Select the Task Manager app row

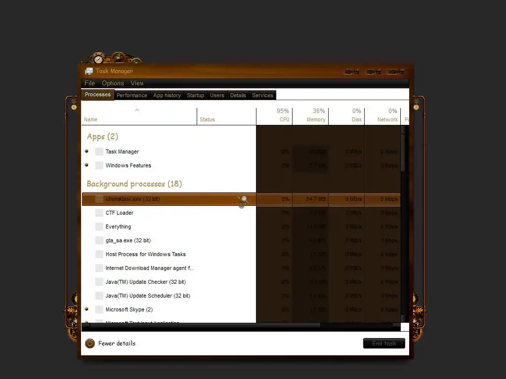tap(241, 152)
